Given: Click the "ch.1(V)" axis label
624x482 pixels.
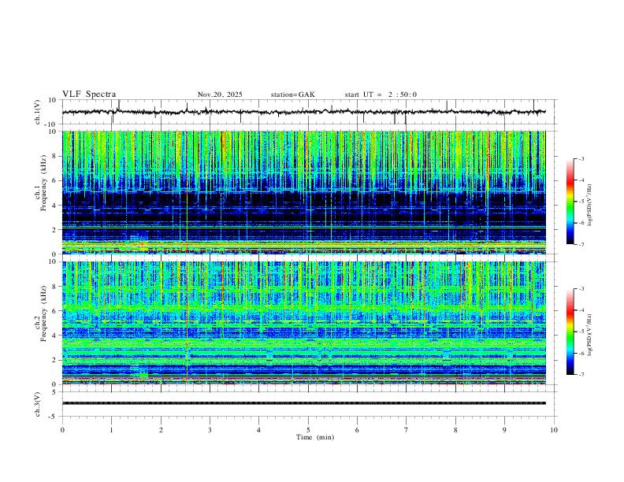Looking at the screenshot, I should tap(38, 112).
